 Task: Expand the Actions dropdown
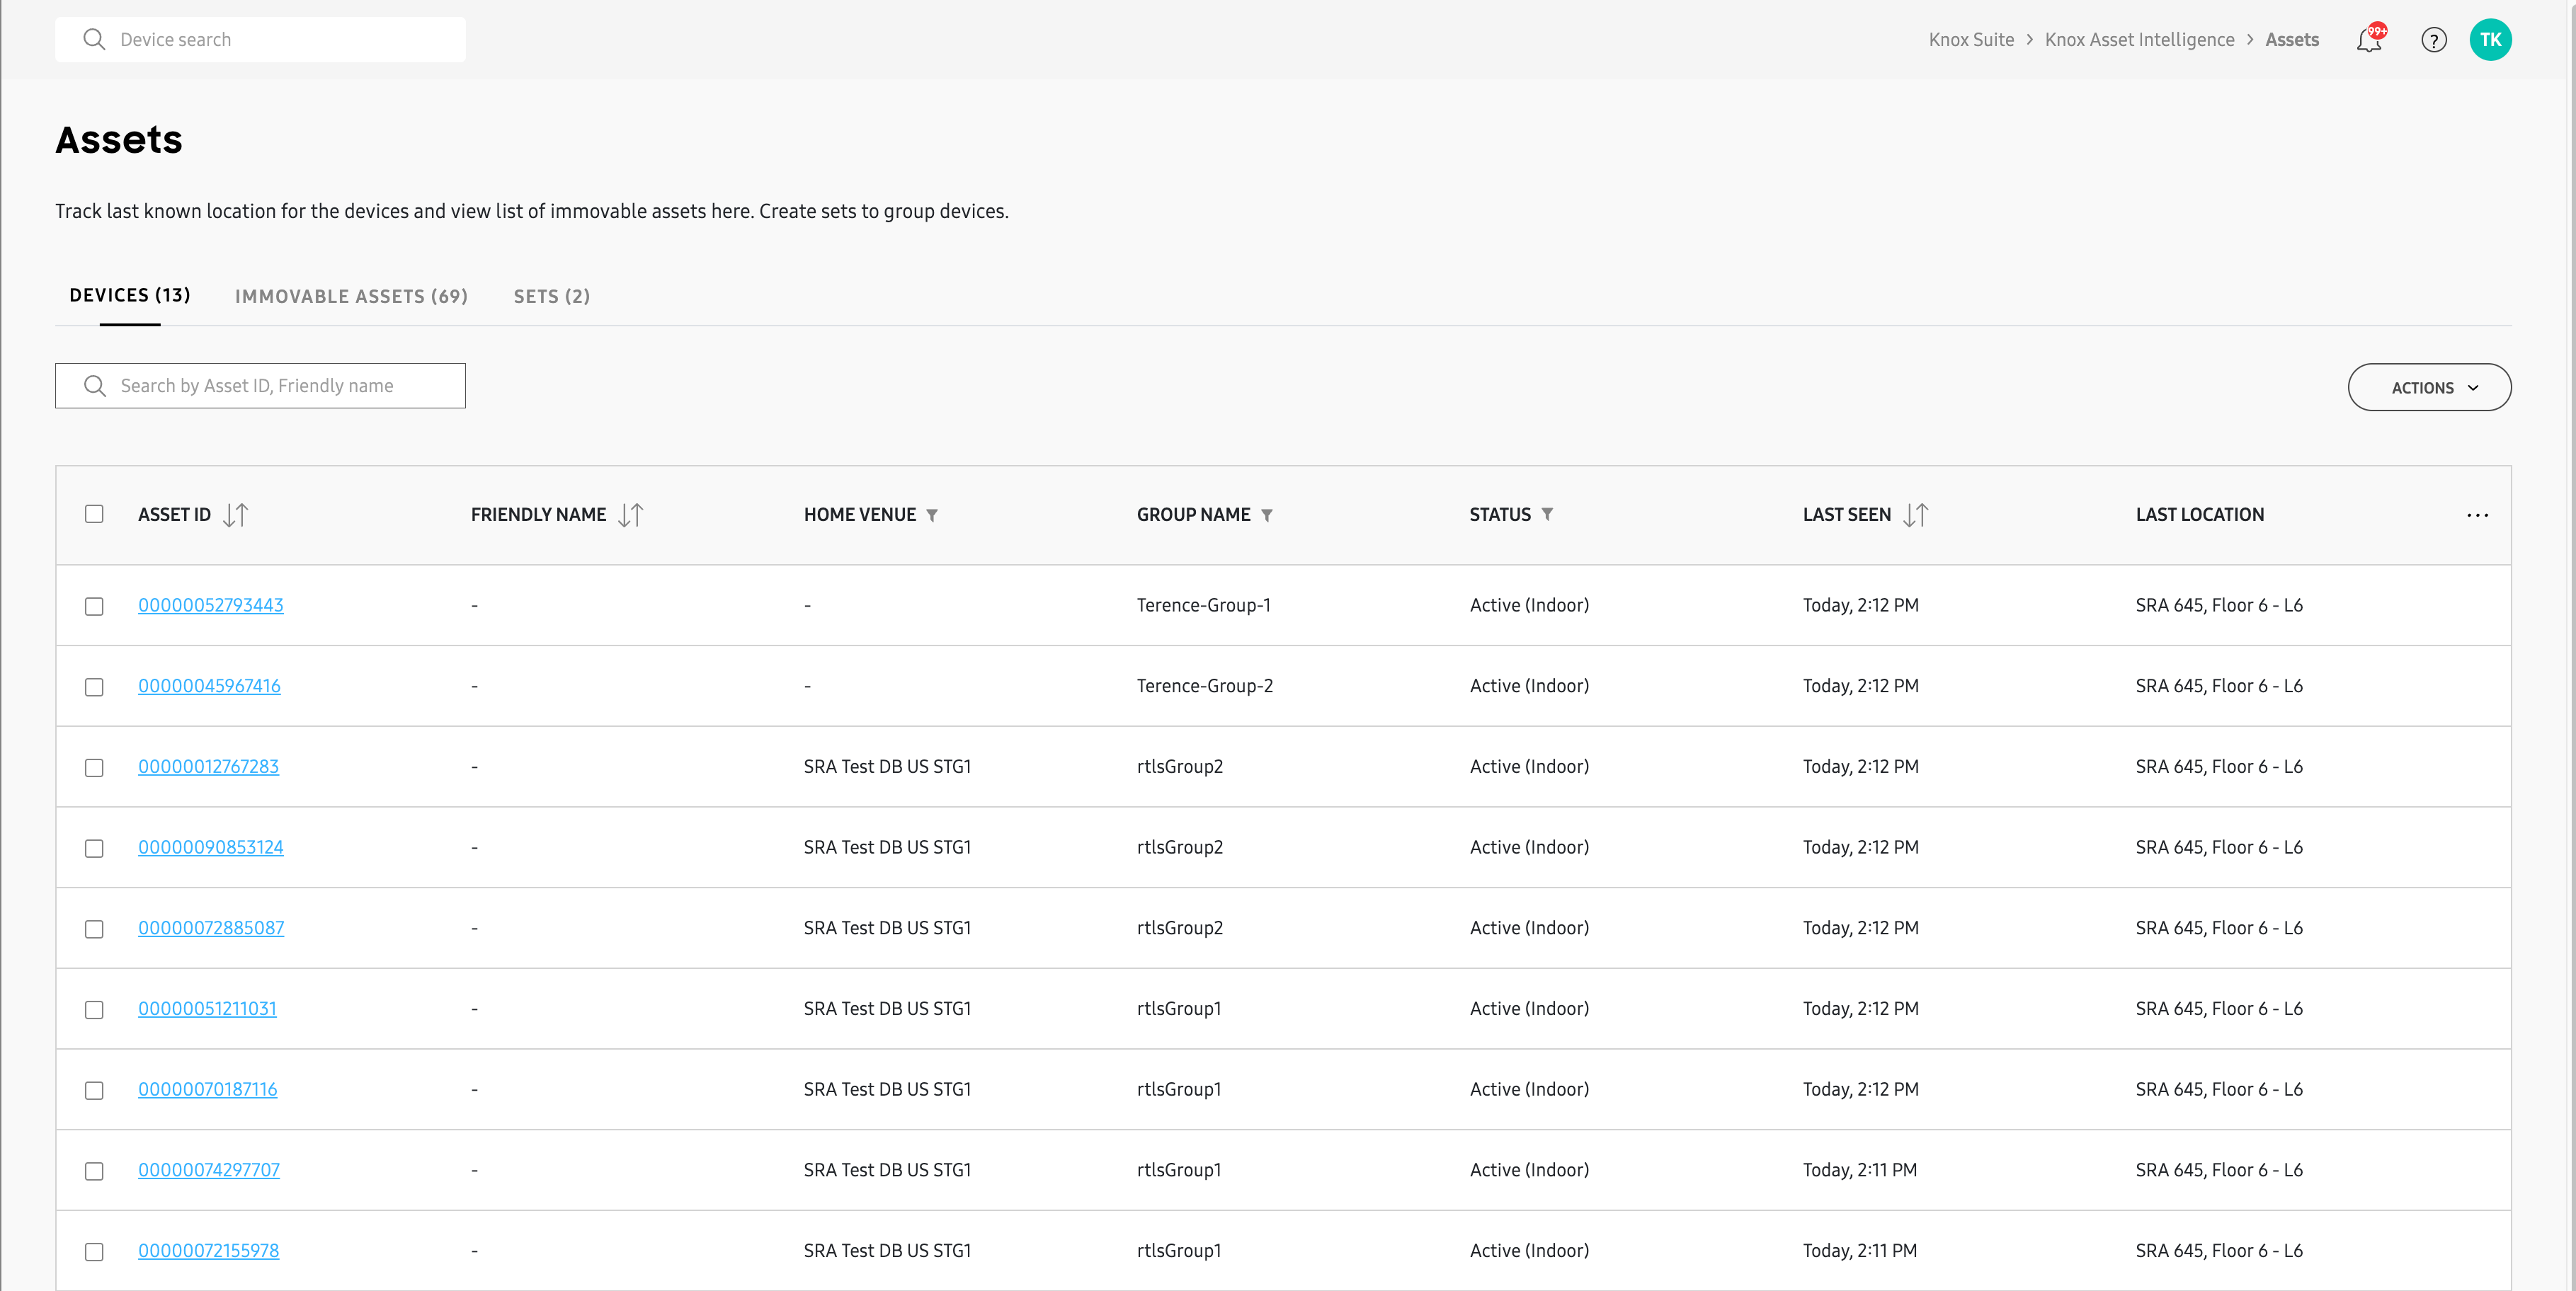pos(2429,386)
